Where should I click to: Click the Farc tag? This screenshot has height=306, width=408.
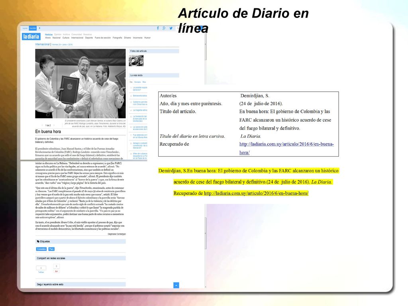click(51, 249)
